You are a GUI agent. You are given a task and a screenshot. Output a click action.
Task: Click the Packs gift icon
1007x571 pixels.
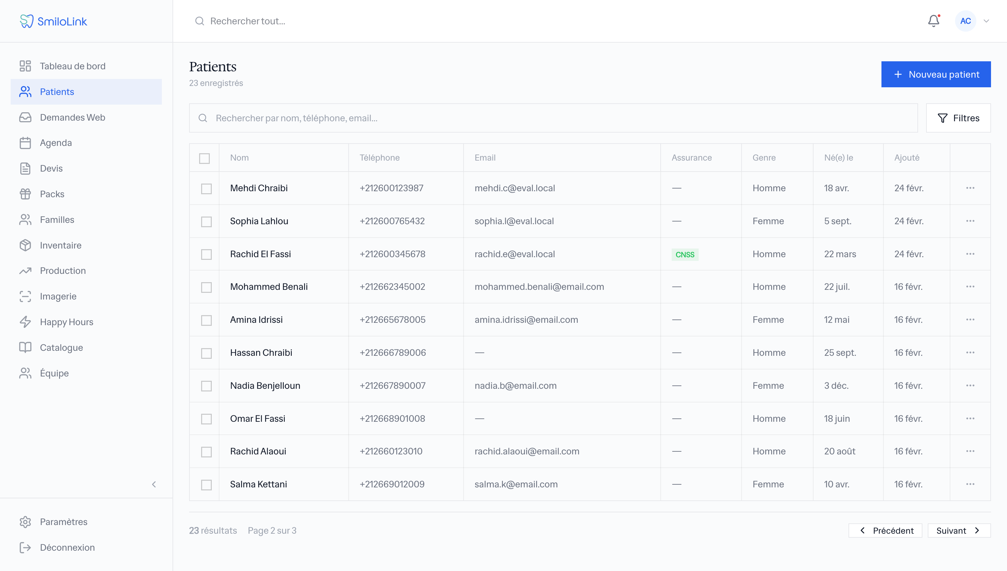[x=25, y=194]
